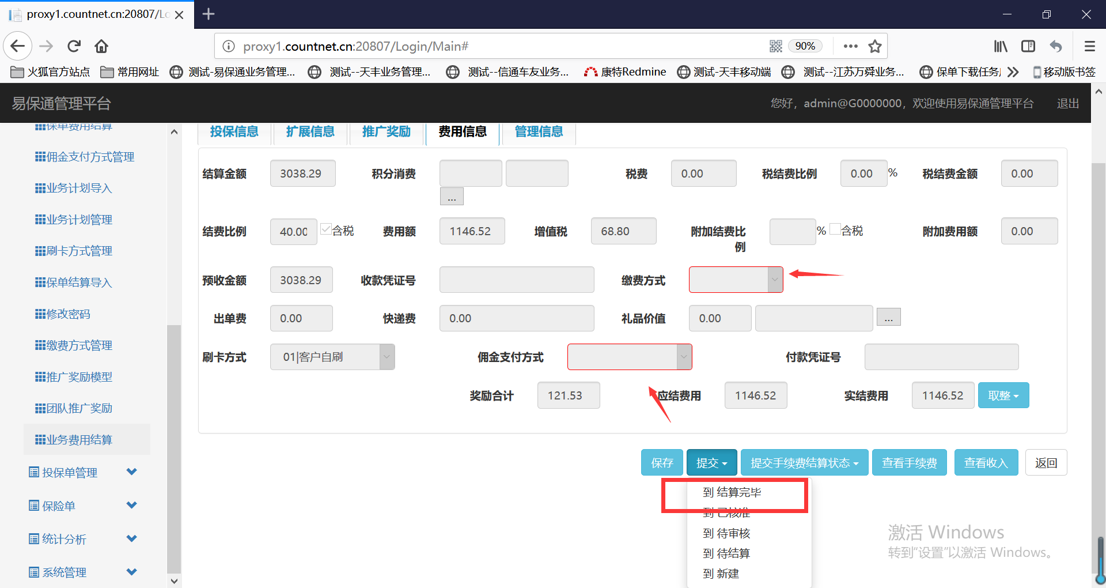Open the QR code icon in address bar
Screen dimensions: 1106x588
[776, 46]
